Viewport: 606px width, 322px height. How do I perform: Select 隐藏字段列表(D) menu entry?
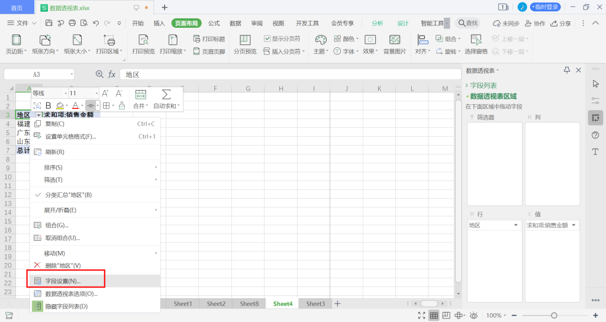pyautogui.click(x=95, y=306)
